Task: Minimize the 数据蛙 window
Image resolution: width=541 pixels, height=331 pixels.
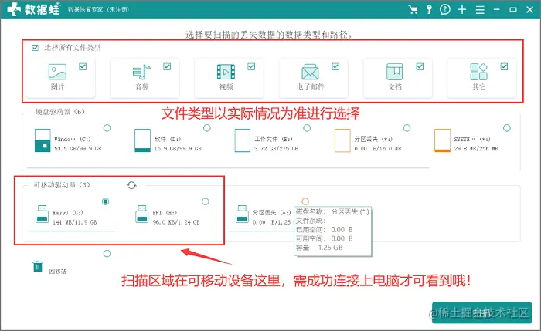Action: pyautogui.click(x=496, y=9)
